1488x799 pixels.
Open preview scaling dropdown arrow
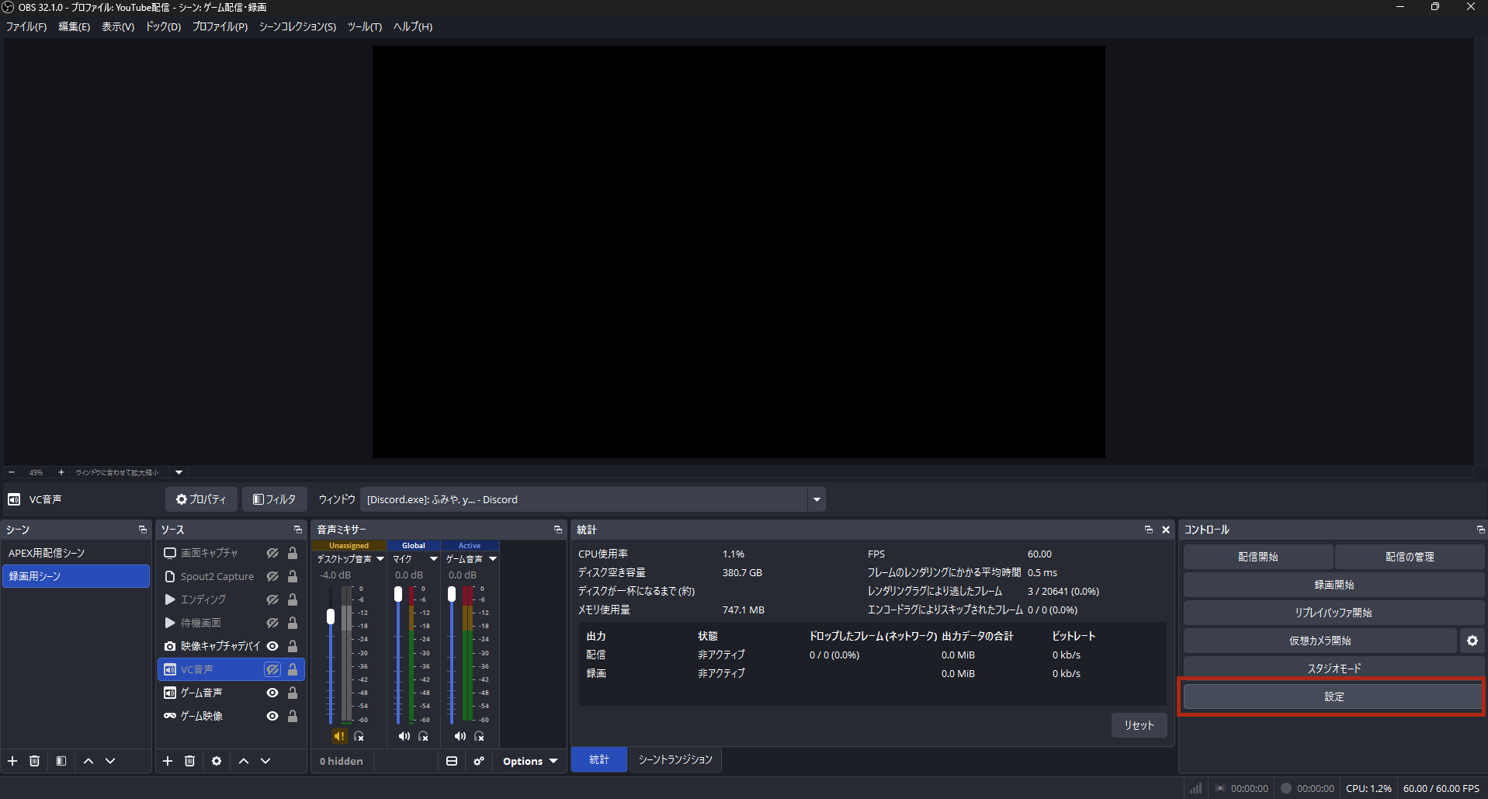(179, 472)
